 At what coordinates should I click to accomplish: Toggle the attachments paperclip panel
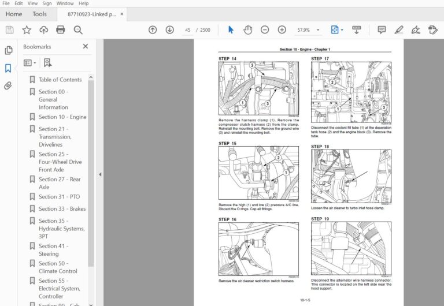point(8,85)
